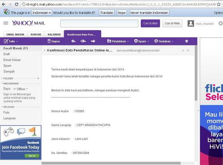Click the Flickr advertisement banner
Screen dimensions: 223x165
click(211, 101)
